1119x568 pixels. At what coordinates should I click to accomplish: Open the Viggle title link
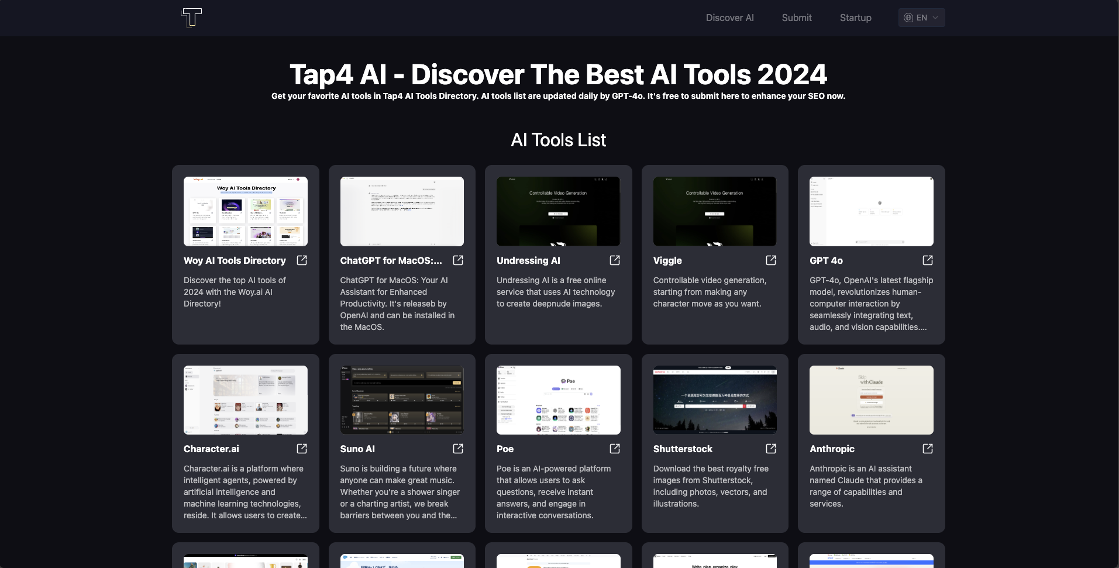(x=667, y=260)
